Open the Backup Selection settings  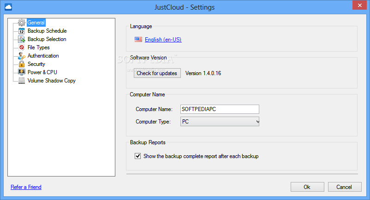47,39
